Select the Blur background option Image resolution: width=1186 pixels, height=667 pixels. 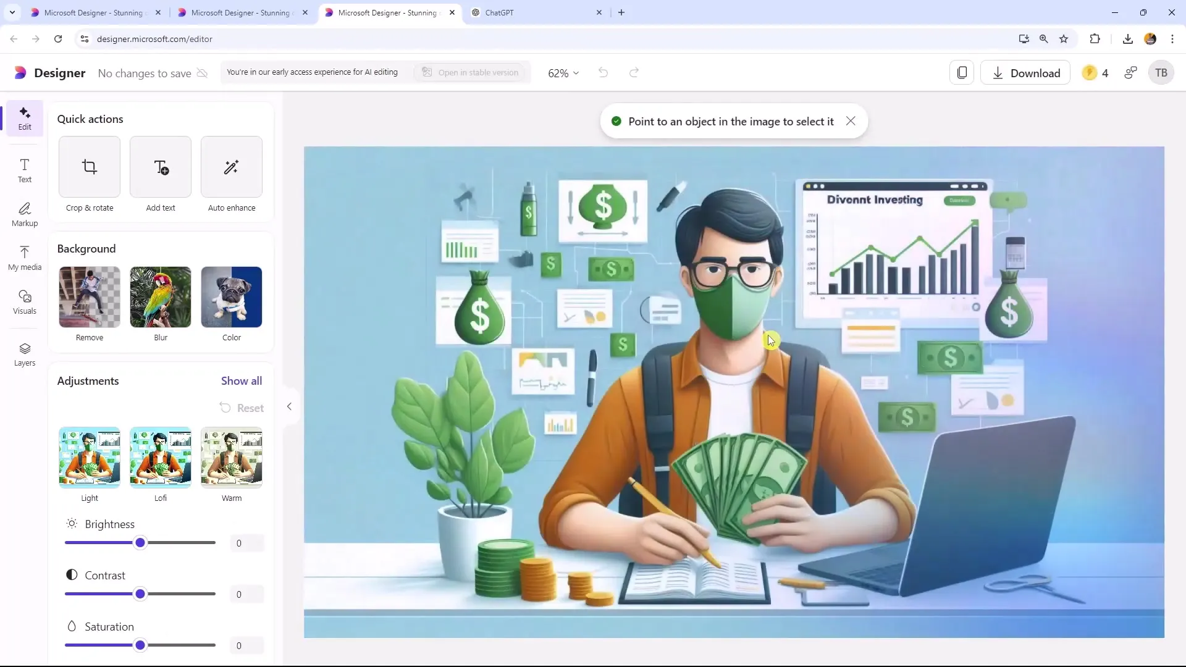(159, 297)
